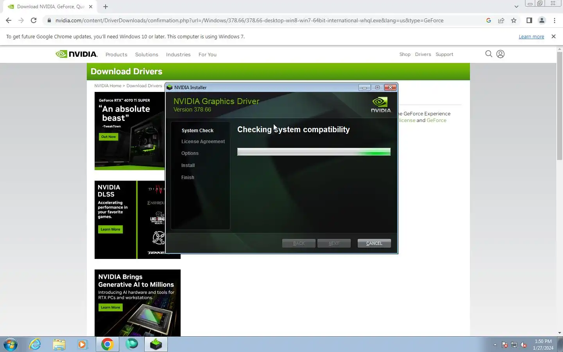Open the Chrome profile avatar
This screenshot has width=563, height=352.
542,20
